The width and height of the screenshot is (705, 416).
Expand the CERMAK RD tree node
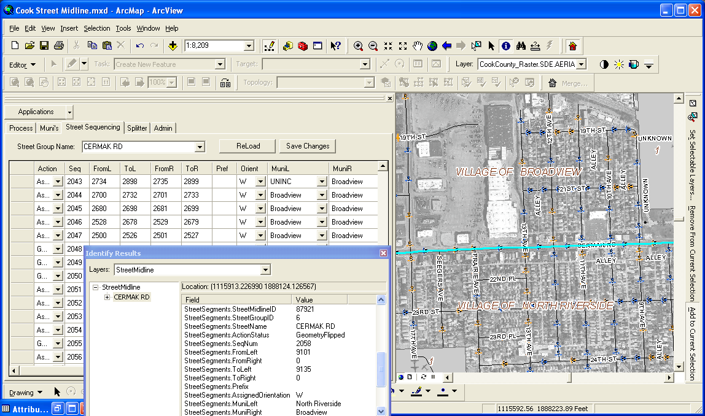(x=107, y=297)
